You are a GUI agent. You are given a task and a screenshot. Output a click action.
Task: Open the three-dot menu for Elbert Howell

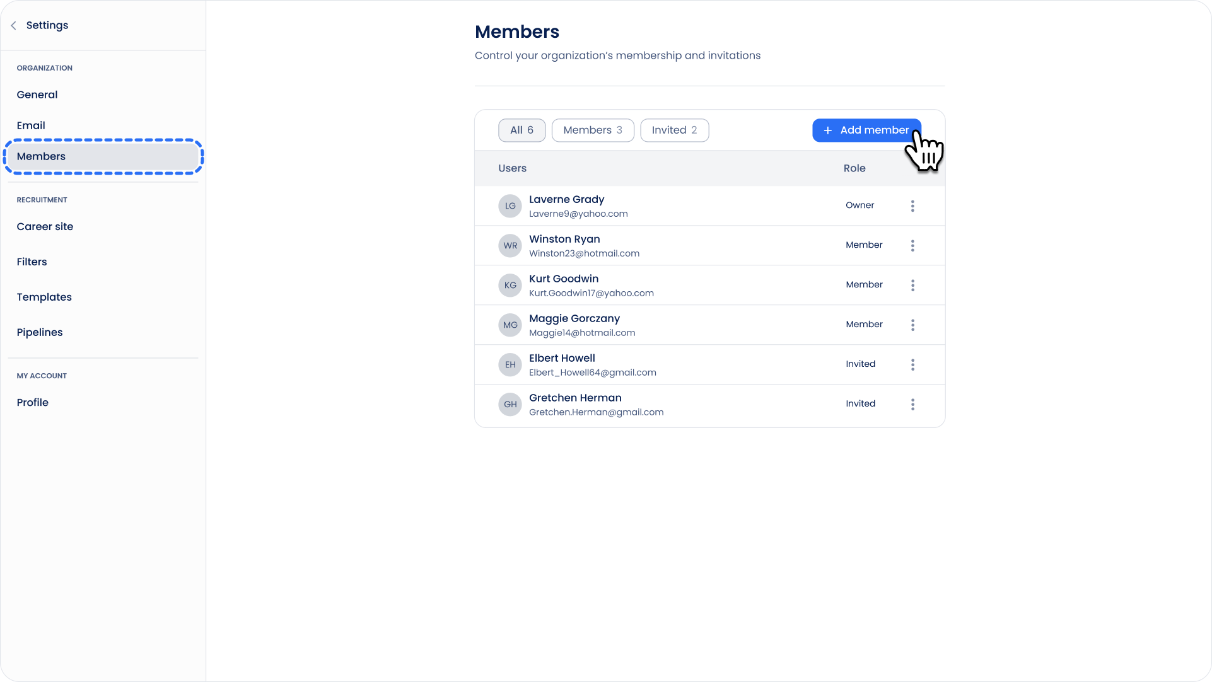(x=912, y=365)
